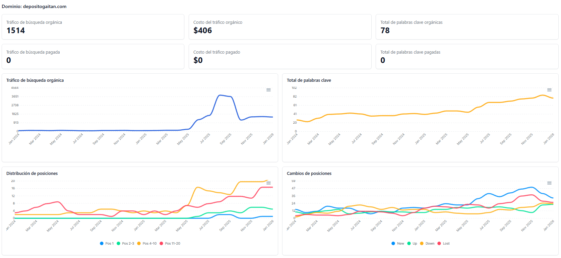Toggle the New series in legend
Screen dimensions: 561x258
pos(398,244)
